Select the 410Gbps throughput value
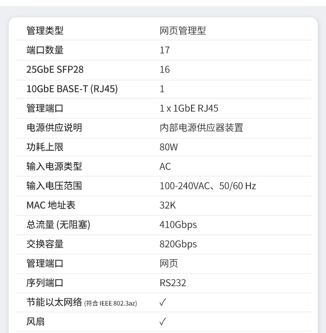 (178, 225)
